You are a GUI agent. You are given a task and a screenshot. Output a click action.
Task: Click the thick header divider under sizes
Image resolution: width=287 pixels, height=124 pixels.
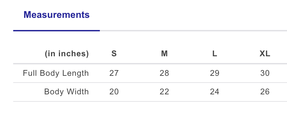click(150, 64)
